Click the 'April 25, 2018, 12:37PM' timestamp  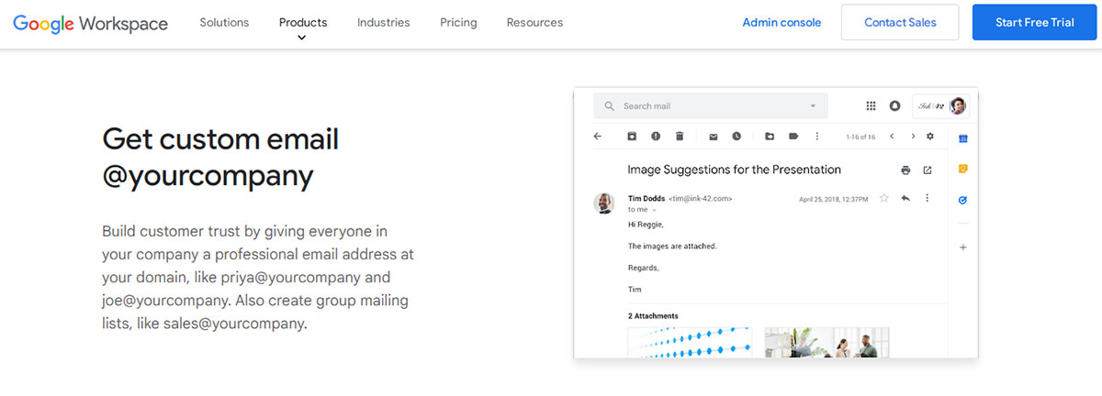pyautogui.click(x=834, y=199)
